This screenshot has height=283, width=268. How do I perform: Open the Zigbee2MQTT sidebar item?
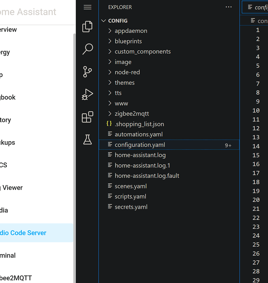[x=16, y=278]
